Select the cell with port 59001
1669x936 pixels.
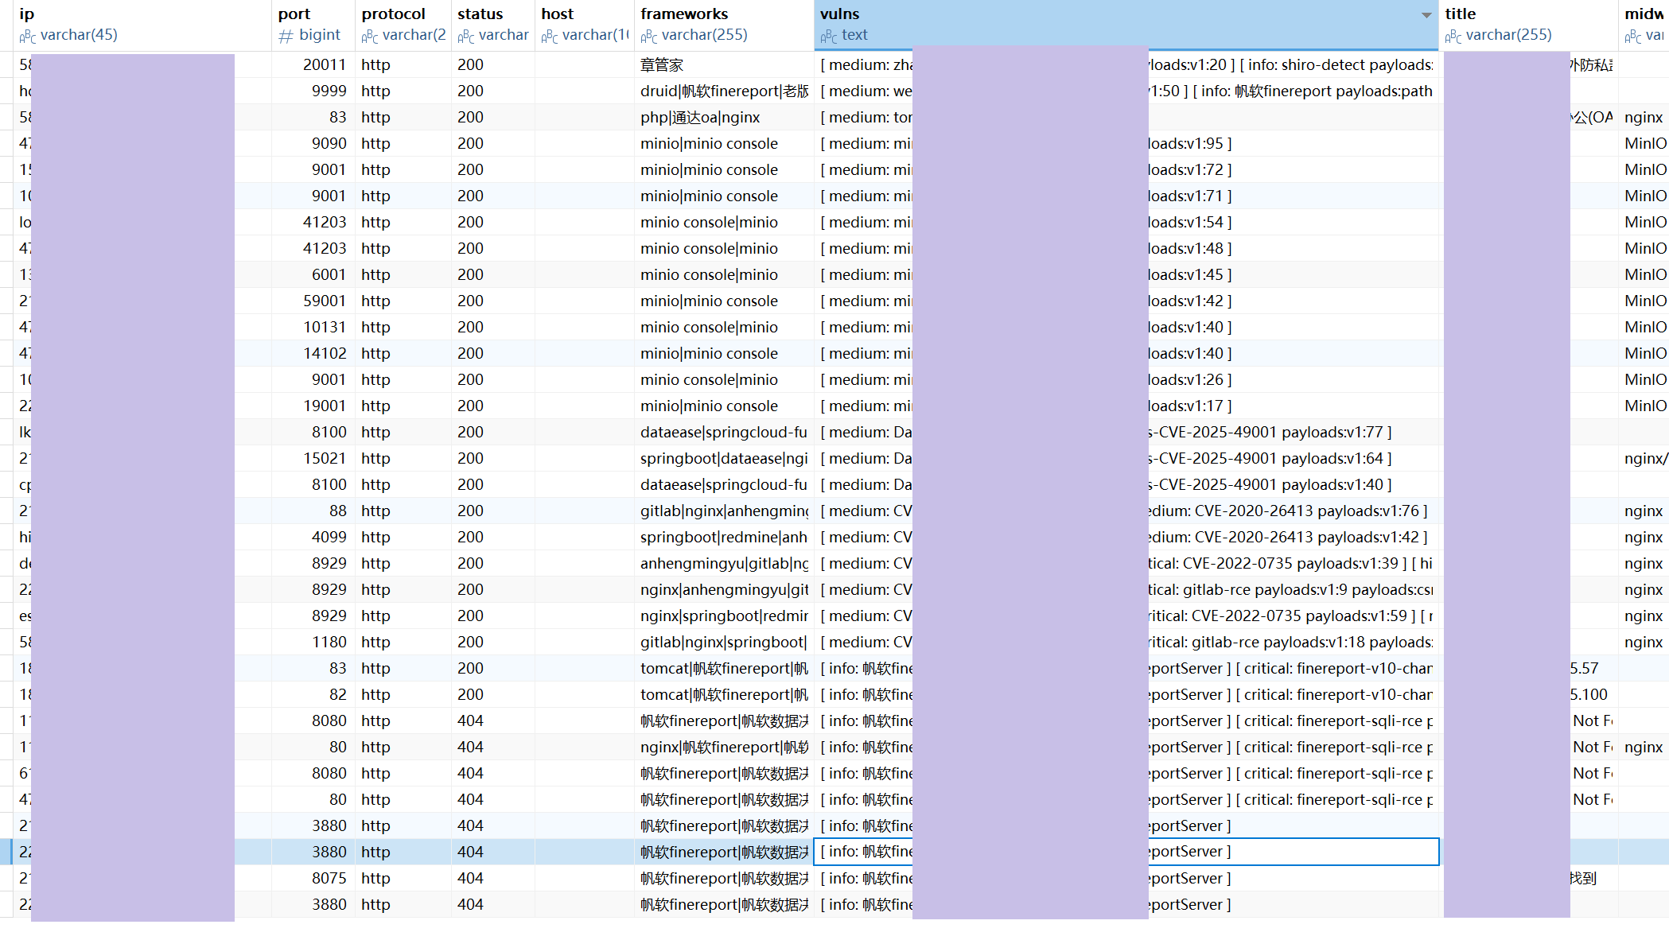coord(313,301)
